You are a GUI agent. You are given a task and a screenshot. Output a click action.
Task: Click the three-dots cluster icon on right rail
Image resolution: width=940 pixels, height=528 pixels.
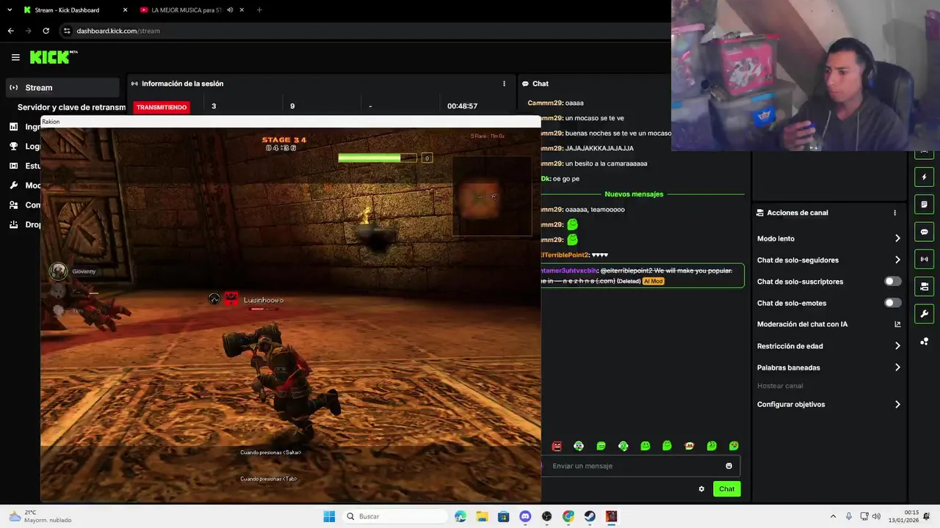924,341
